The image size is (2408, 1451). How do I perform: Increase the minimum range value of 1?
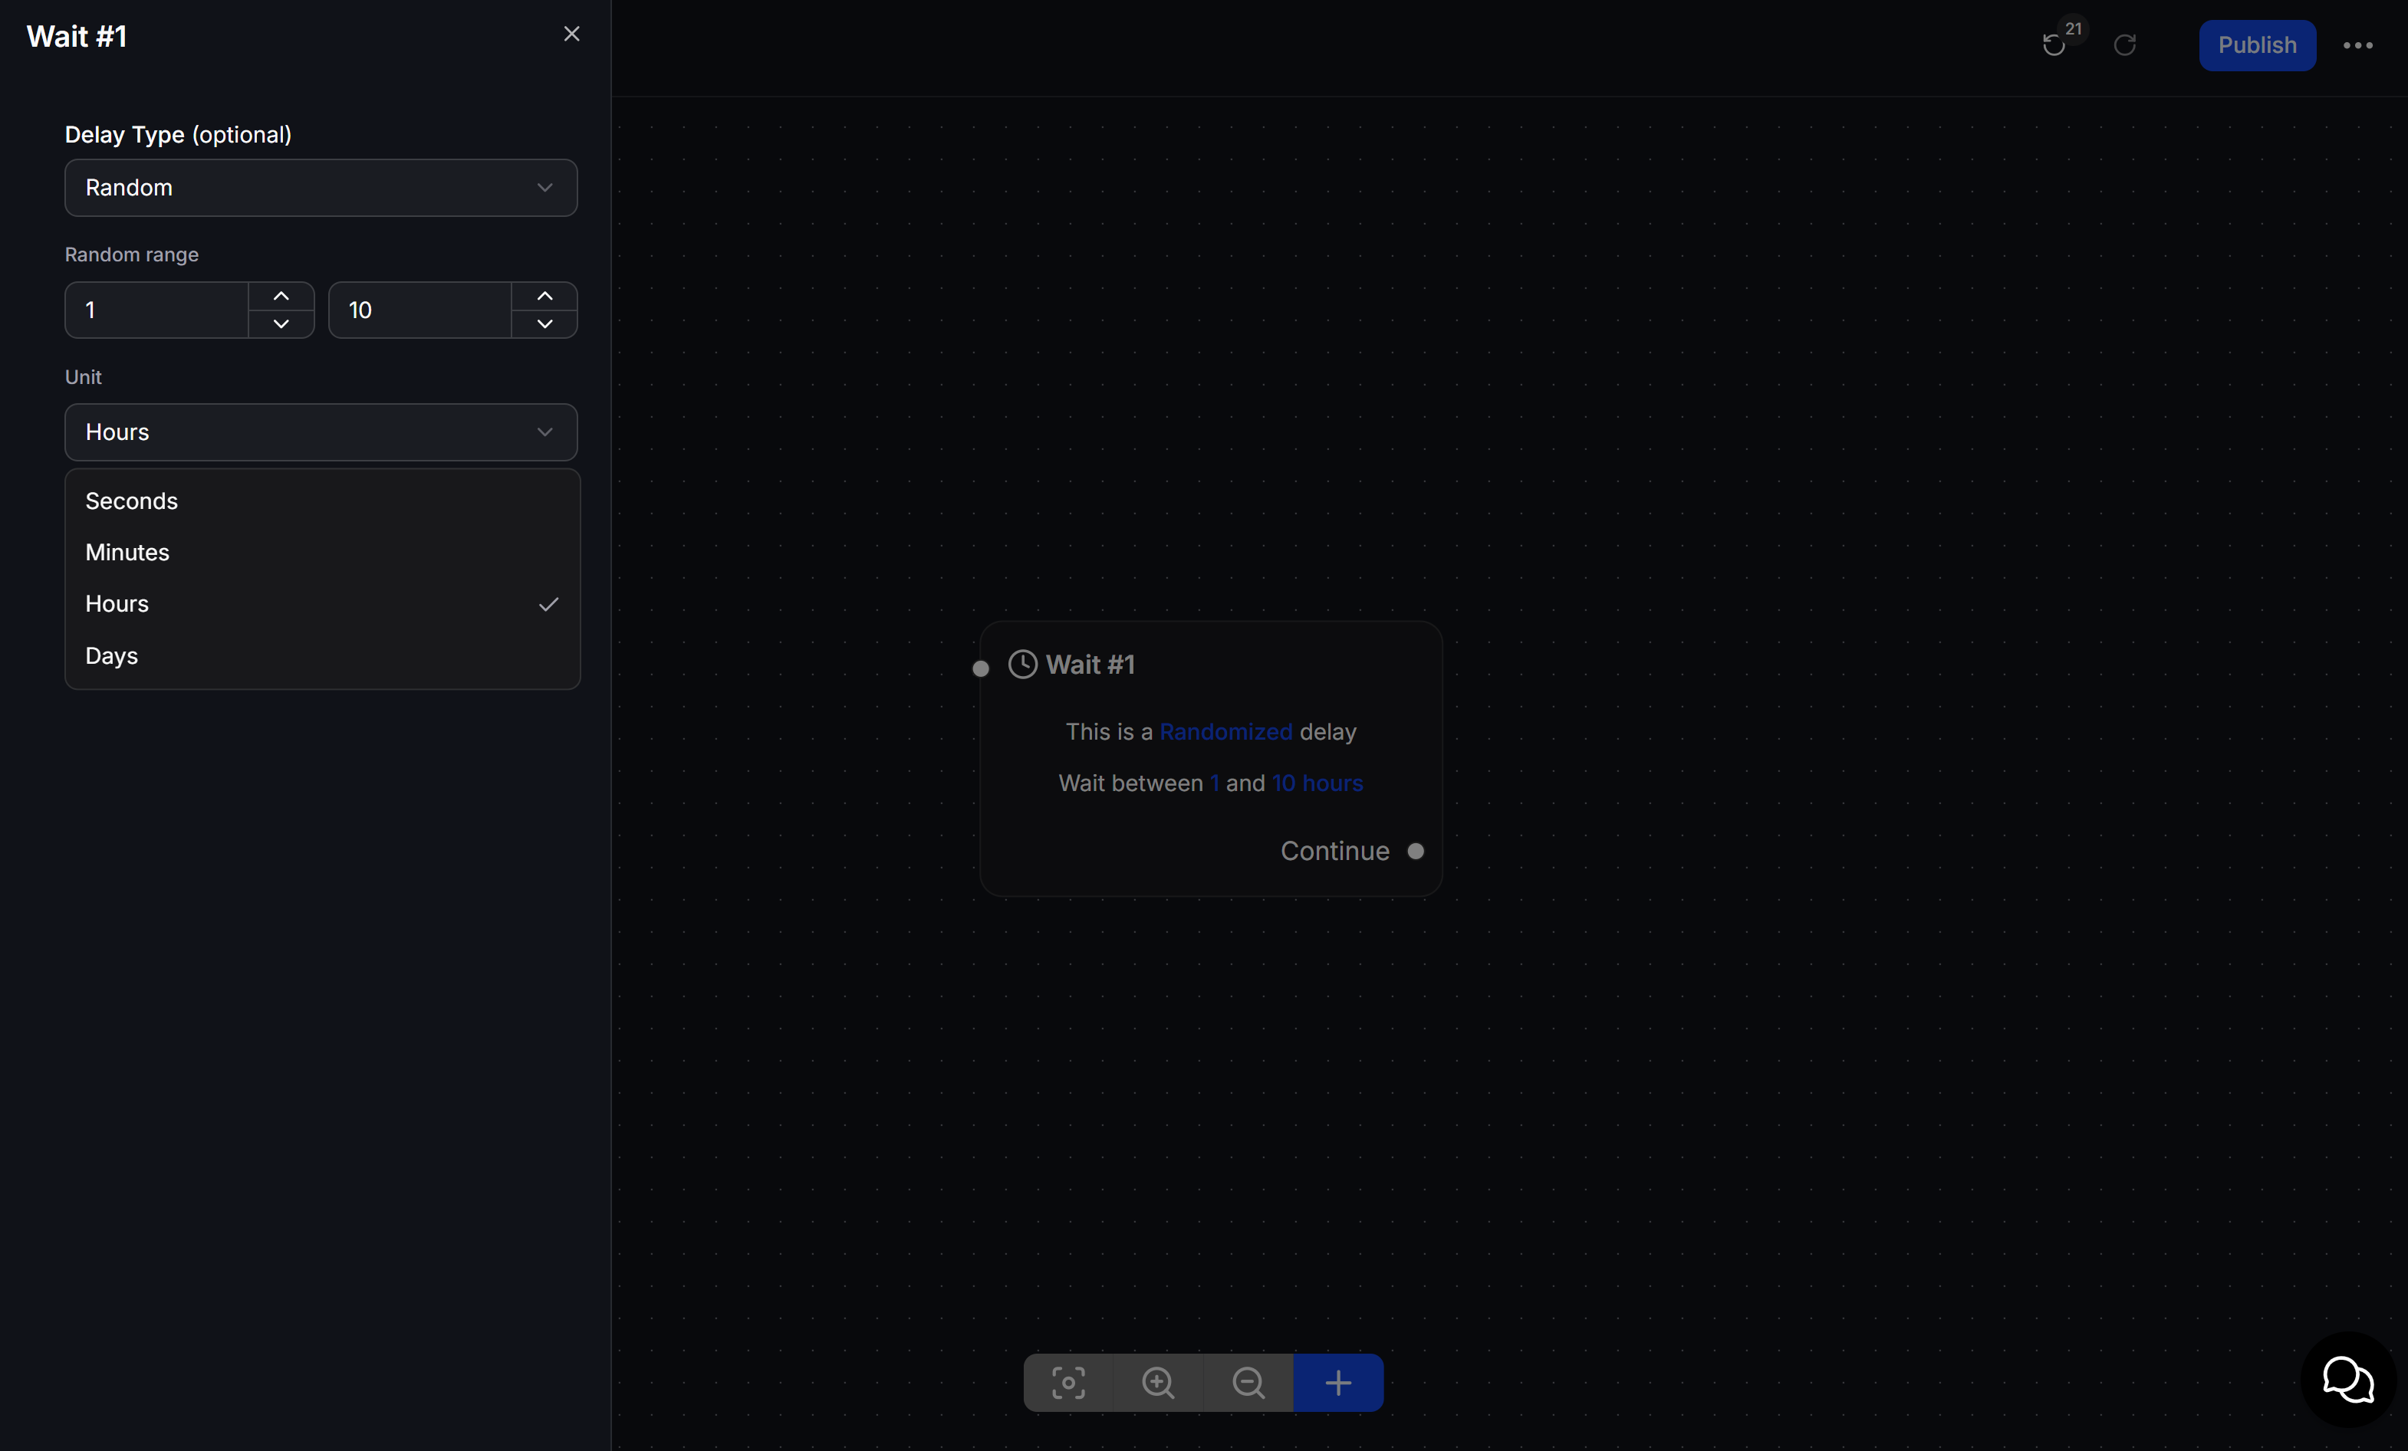tap(281, 296)
